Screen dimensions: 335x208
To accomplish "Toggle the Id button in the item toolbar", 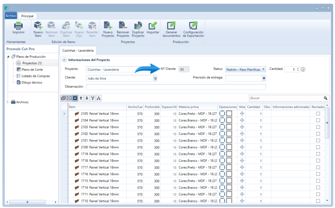I will coord(75,98).
